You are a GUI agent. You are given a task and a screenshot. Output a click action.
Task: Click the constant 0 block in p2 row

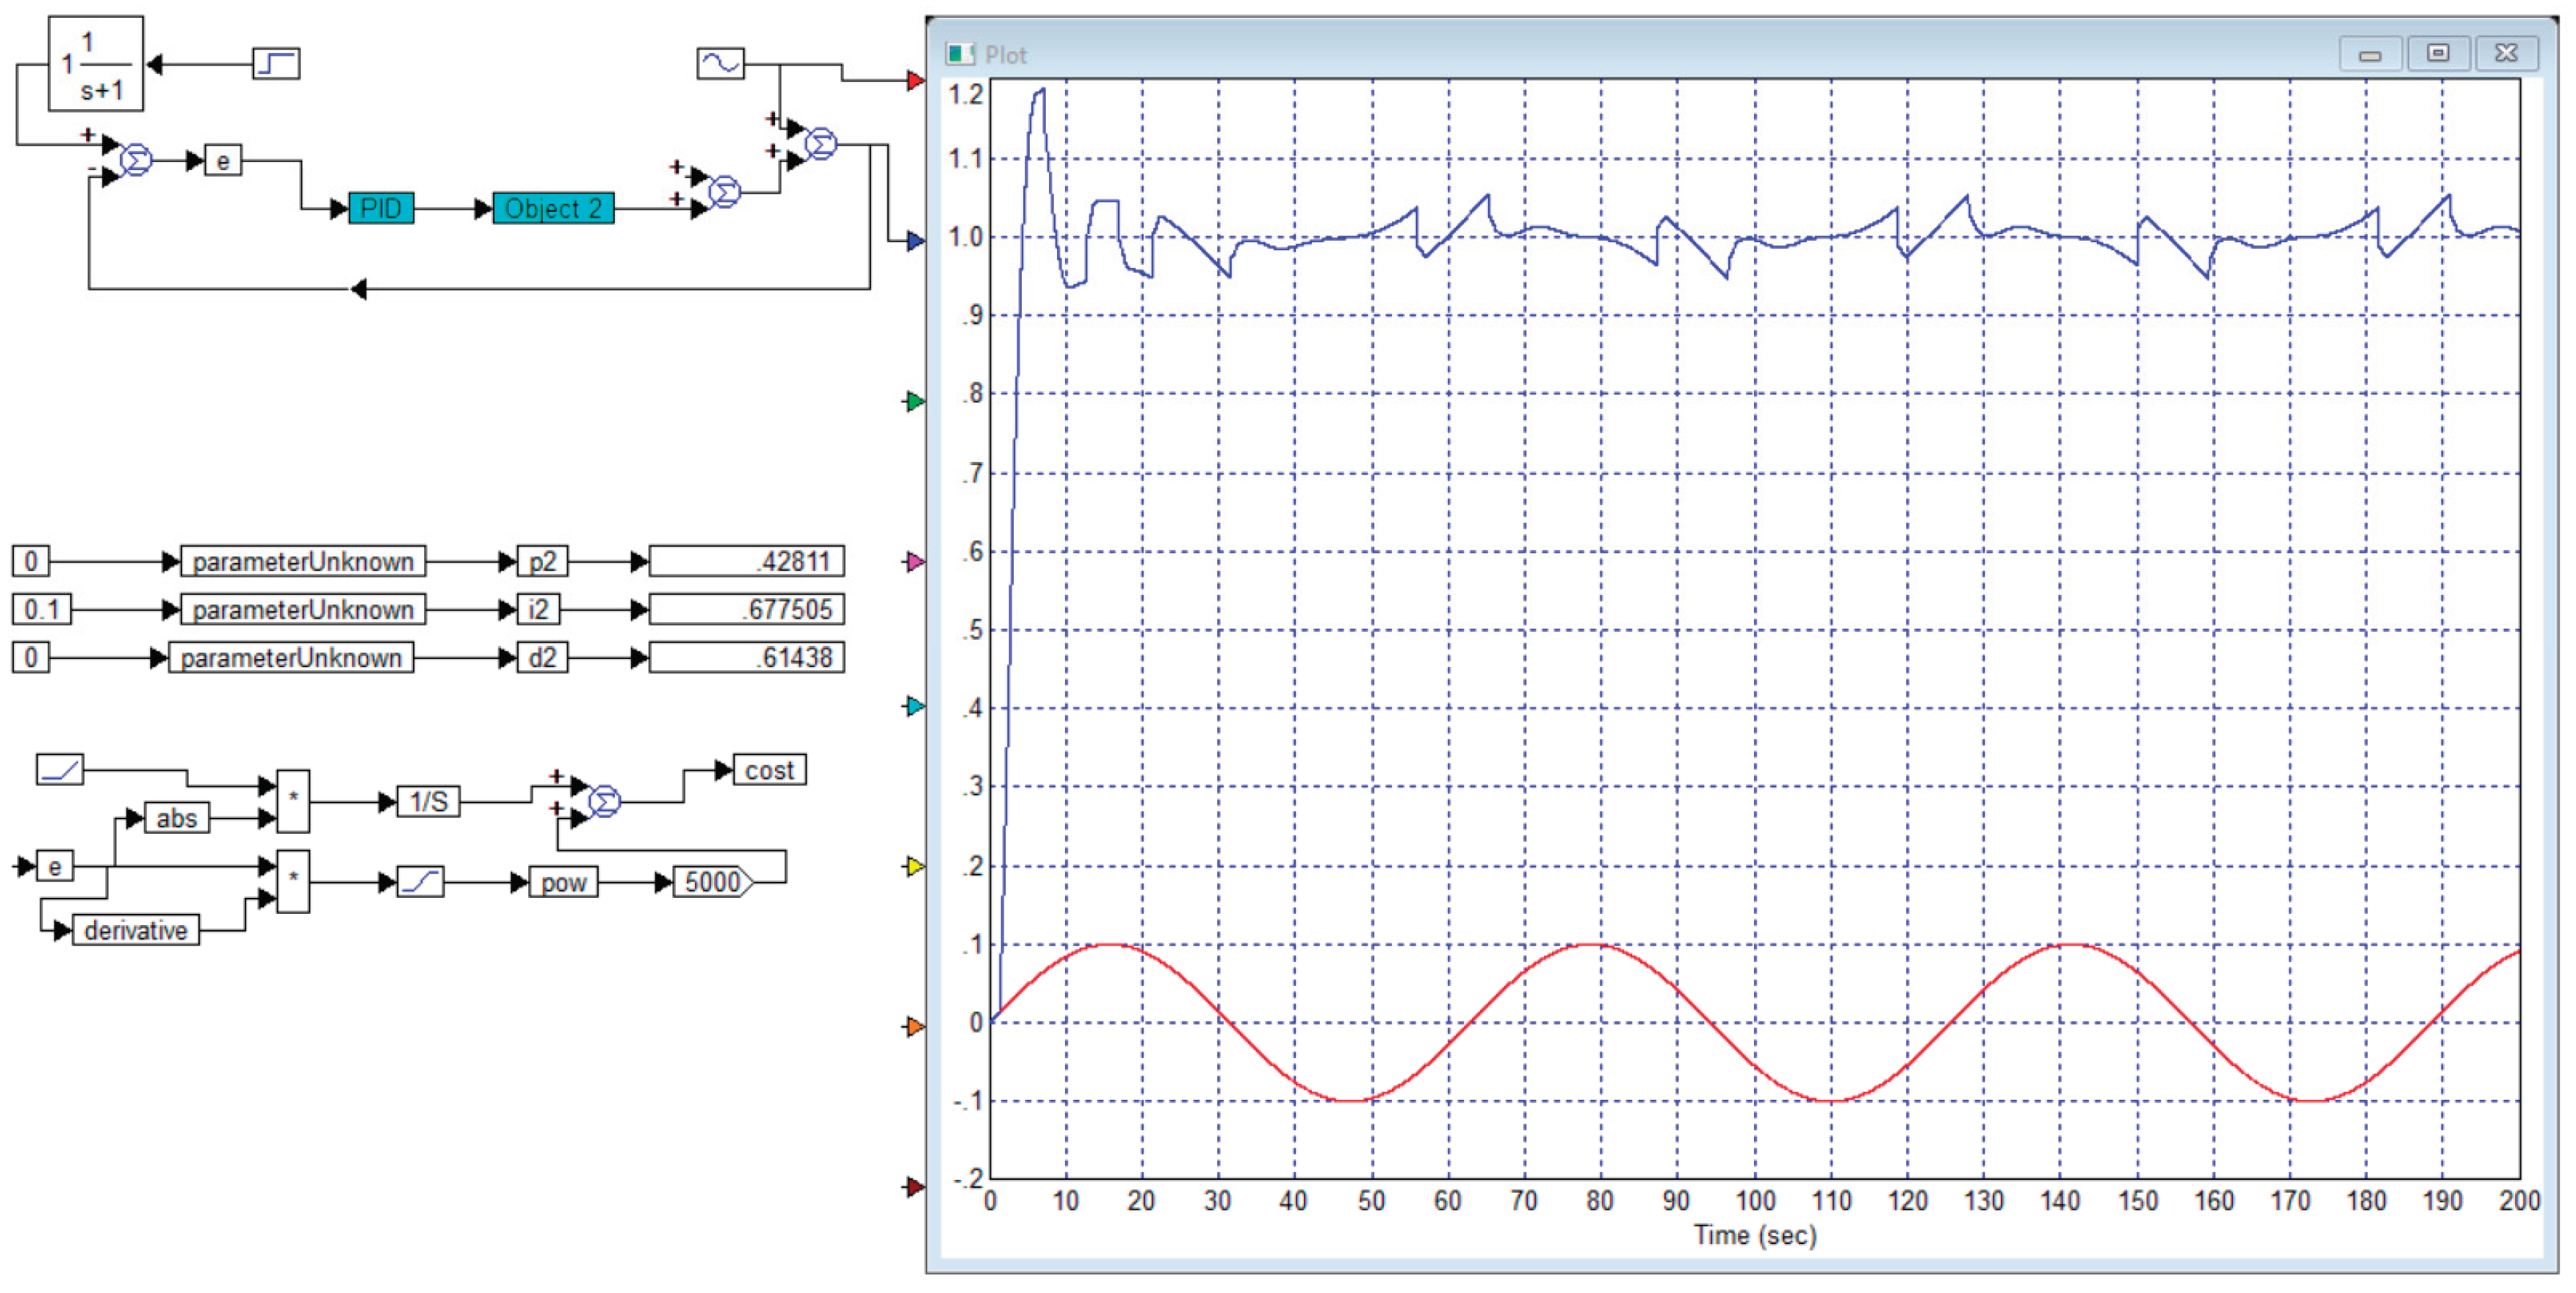coord(31,561)
